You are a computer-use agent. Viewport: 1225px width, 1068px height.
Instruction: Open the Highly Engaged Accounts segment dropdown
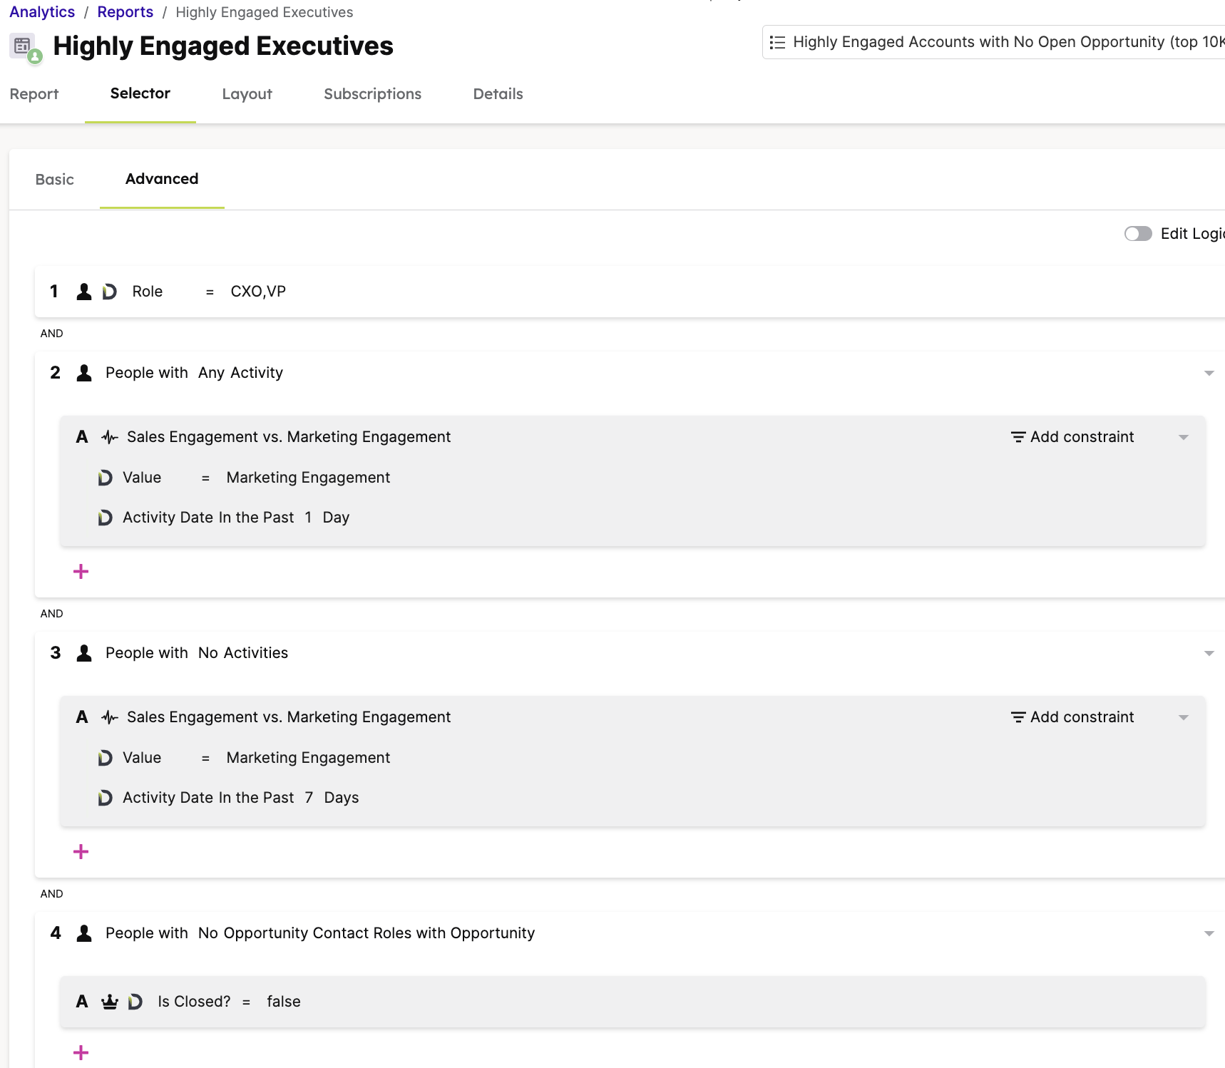(994, 42)
